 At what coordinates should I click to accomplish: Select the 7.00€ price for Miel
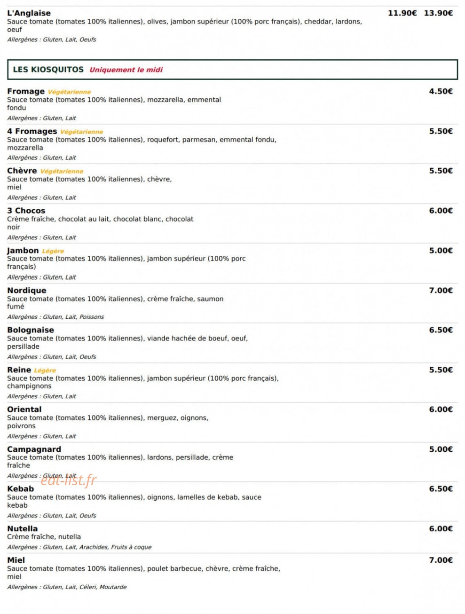tap(441, 560)
